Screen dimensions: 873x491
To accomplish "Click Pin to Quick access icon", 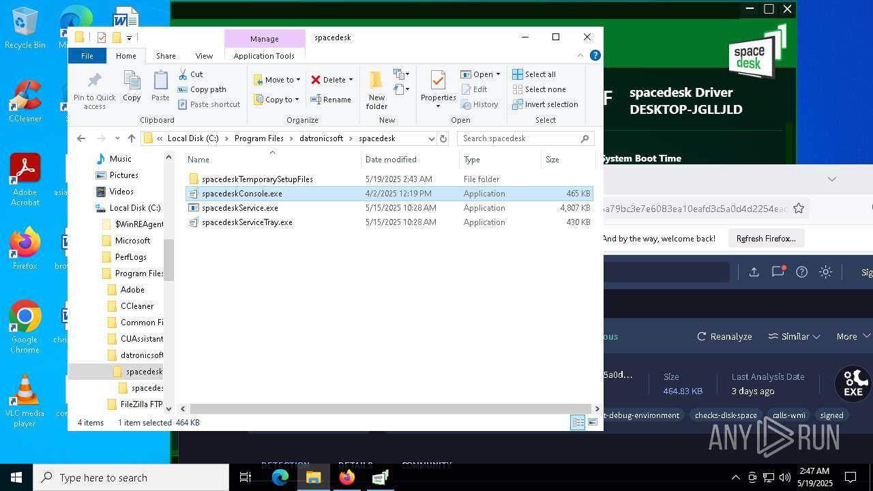I will [95, 90].
